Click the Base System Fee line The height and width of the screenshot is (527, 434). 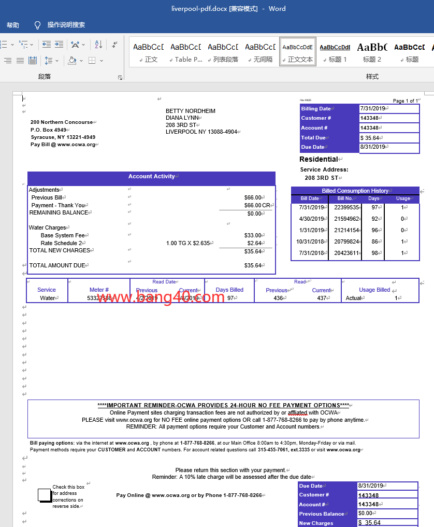(x=63, y=235)
